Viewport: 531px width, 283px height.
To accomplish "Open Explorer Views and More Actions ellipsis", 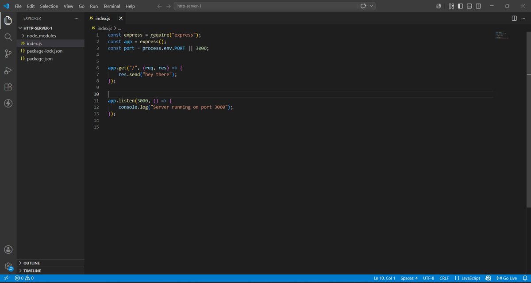I will click(77, 18).
